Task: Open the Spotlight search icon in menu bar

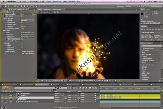Action: (160, 1)
